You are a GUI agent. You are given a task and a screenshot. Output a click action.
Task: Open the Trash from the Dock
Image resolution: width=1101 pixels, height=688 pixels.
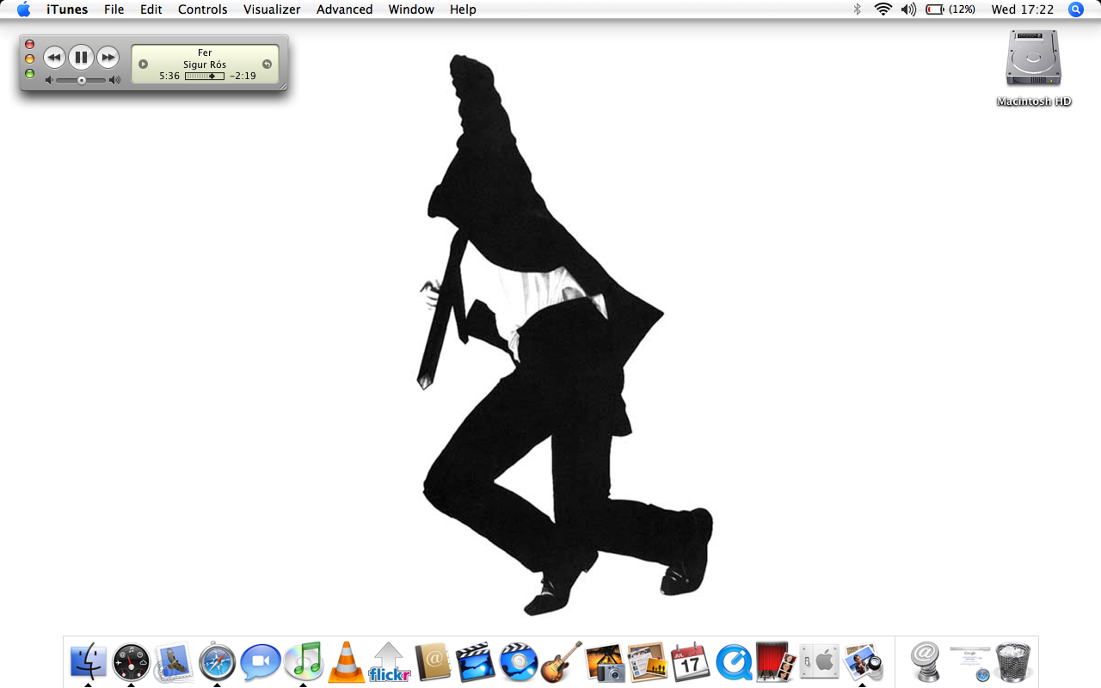[x=1012, y=662]
